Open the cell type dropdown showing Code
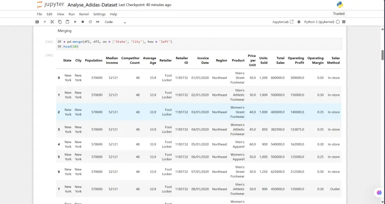 (x=115, y=22)
